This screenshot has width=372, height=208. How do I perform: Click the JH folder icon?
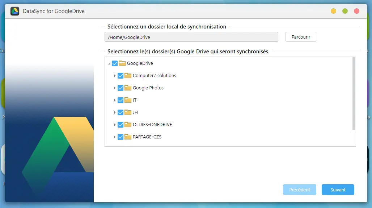point(128,112)
